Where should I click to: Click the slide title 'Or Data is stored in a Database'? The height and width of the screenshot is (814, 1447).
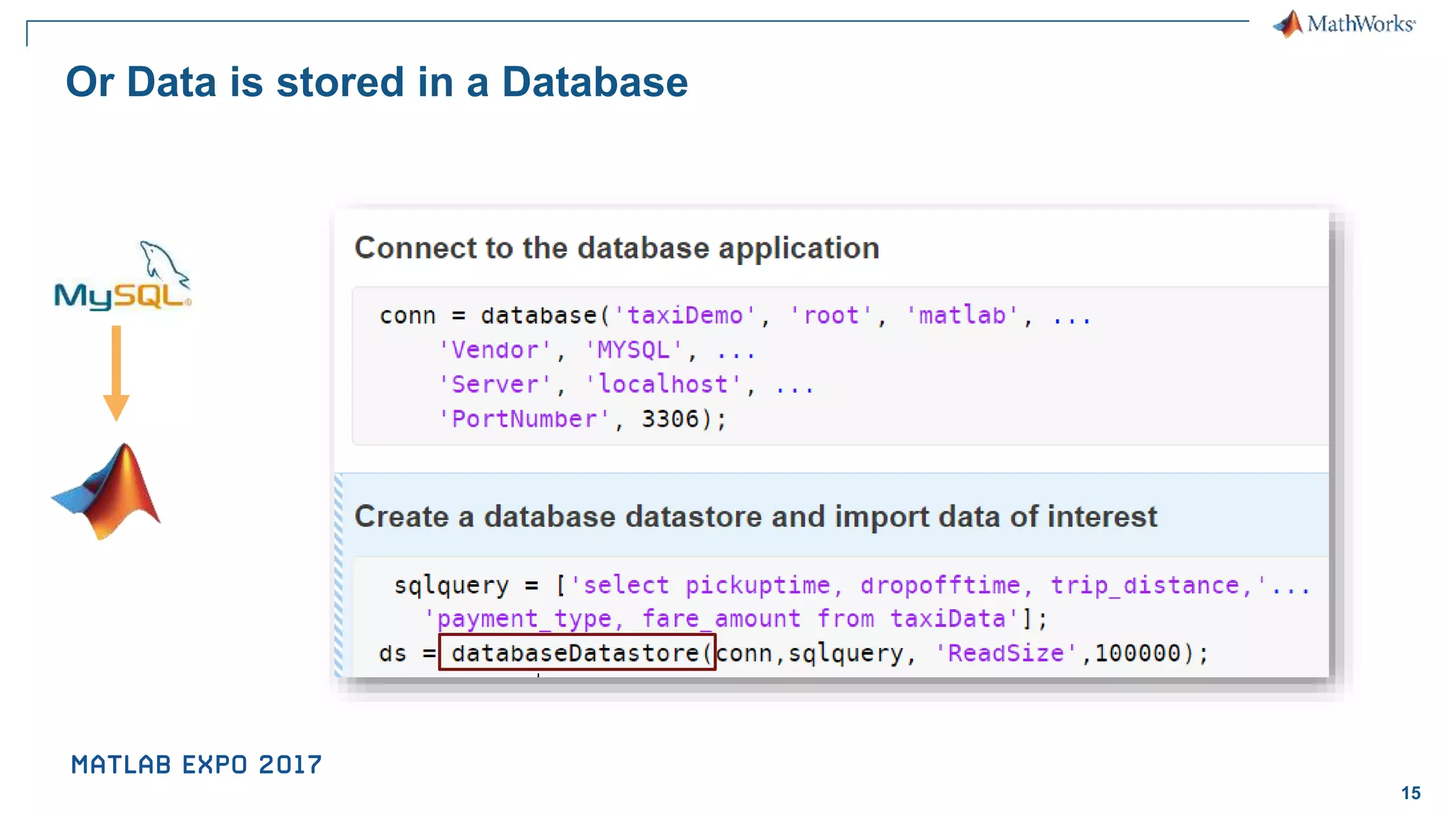[x=377, y=82]
